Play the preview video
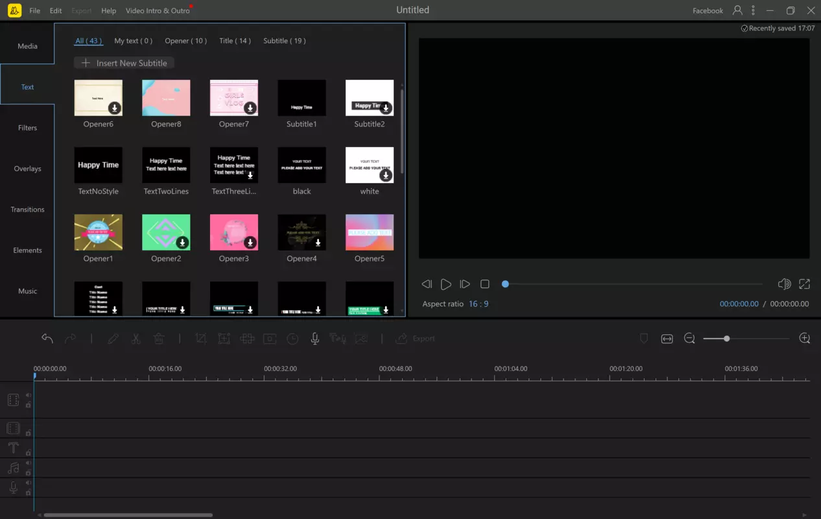The height and width of the screenshot is (519, 821). click(446, 284)
